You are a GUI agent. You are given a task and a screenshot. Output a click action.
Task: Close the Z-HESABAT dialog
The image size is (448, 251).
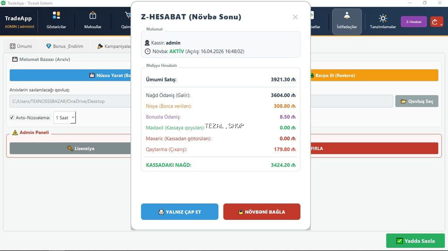tap(295, 17)
